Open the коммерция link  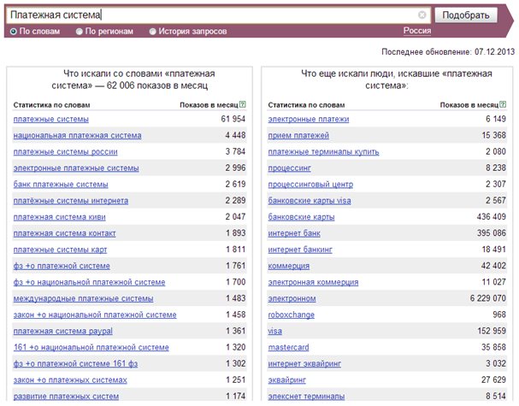coord(289,266)
